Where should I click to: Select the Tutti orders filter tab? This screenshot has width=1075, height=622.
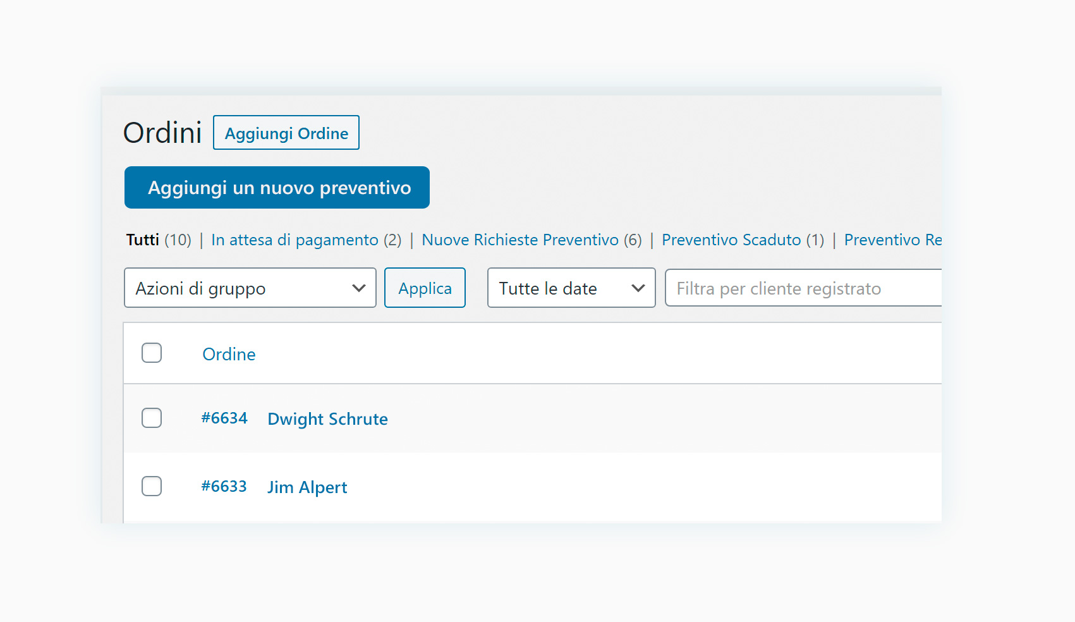[143, 240]
